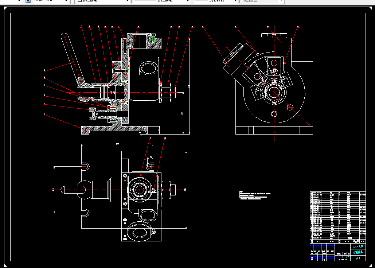
Task: Select the technical notes text block
Action: coord(255,195)
